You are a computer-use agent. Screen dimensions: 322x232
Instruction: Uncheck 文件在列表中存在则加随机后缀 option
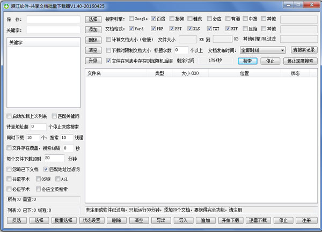coord(108,61)
